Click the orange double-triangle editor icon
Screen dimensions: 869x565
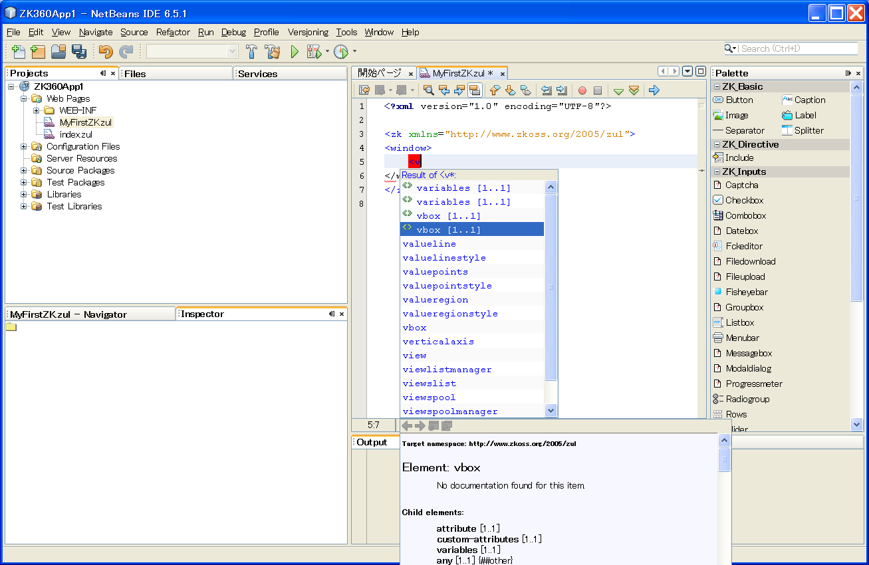point(634,90)
